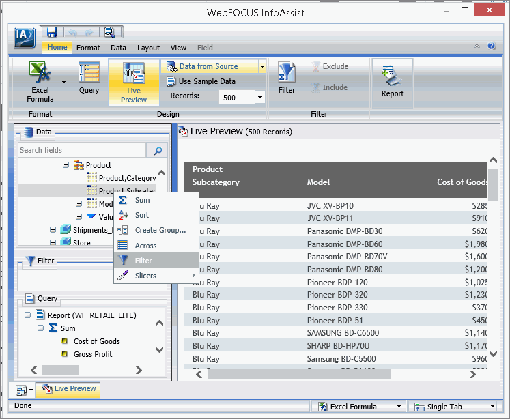Viewport: 510px width, 419px height.
Task: Open the InfoAssist IA application menu
Action: pos(25,38)
